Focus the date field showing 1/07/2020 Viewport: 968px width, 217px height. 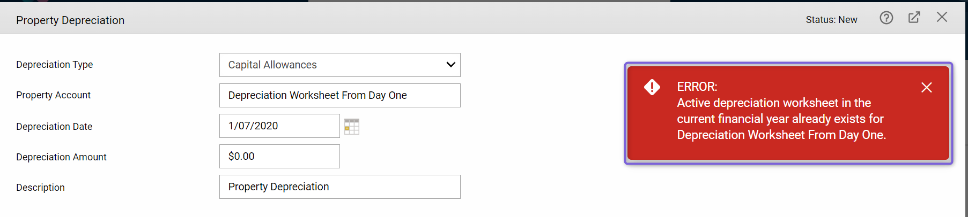point(279,126)
